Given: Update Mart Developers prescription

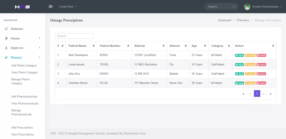Looking at the screenshot, I should (250, 55).
